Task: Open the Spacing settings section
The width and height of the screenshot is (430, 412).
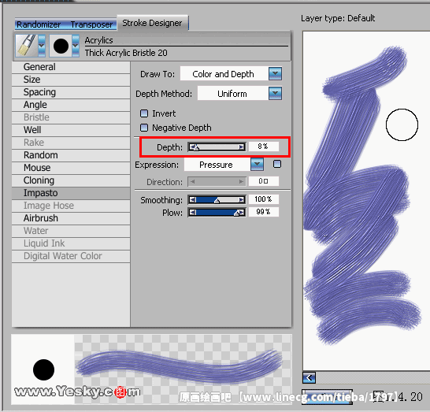Action: [x=71, y=92]
